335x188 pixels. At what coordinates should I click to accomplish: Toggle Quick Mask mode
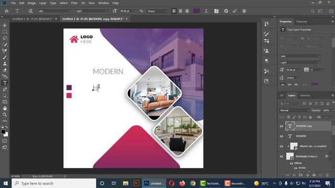pos(5,141)
